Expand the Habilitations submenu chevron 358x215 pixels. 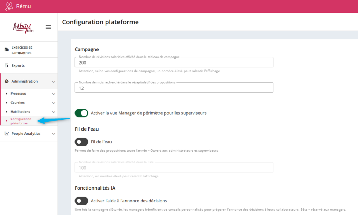pos(53,112)
